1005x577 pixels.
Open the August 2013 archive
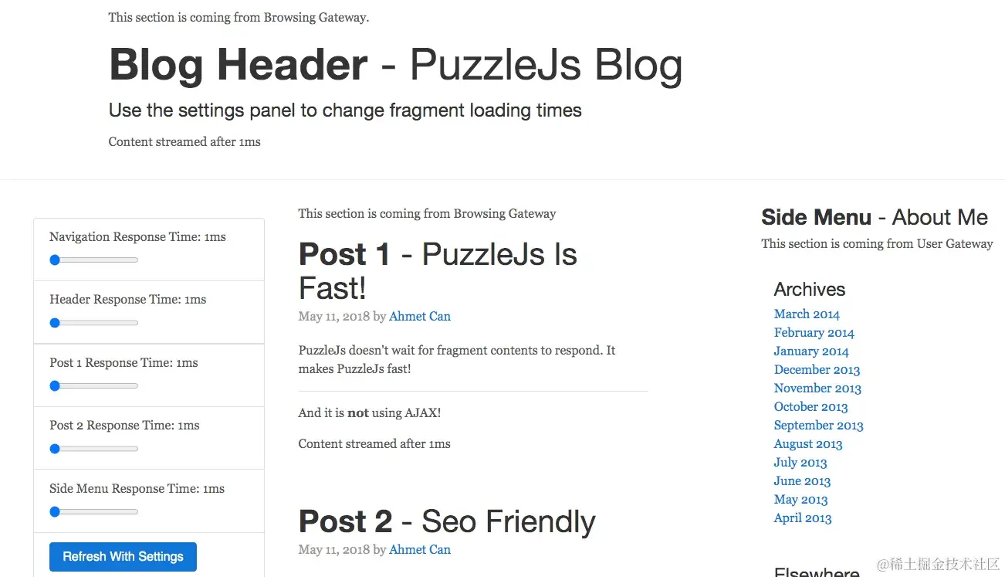click(x=808, y=444)
